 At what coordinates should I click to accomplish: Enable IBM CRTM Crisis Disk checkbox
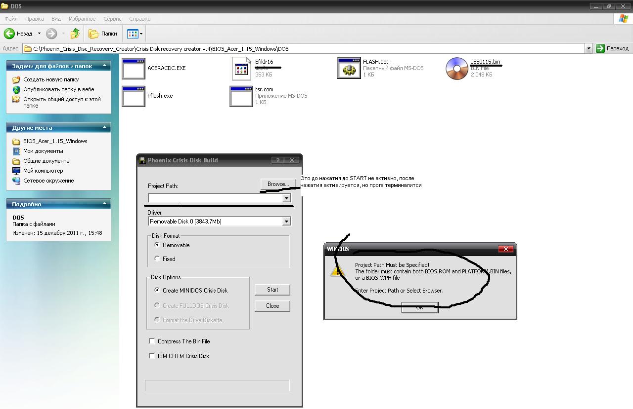pyautogui.click(x=152, y=356)
